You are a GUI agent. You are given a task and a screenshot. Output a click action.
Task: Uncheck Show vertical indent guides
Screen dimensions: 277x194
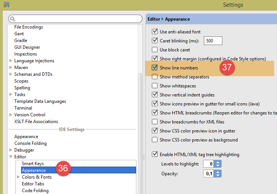[155, 95]
